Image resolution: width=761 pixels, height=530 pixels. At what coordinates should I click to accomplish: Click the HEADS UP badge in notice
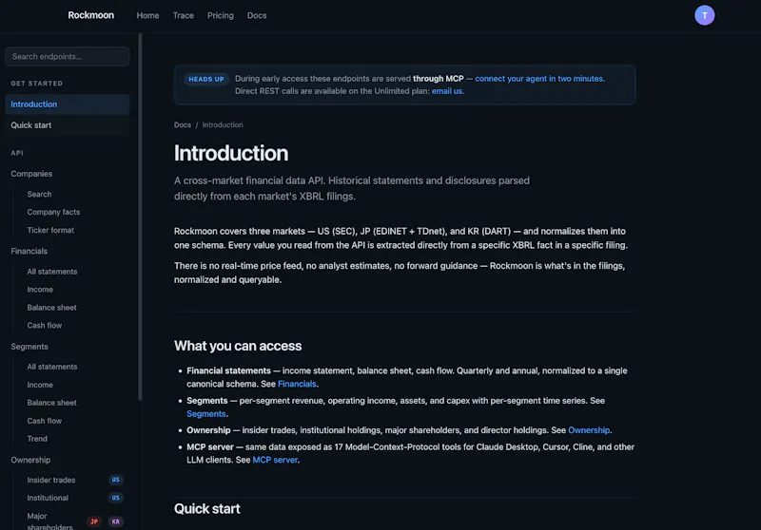pyautogui.click(x=206, y=79)
